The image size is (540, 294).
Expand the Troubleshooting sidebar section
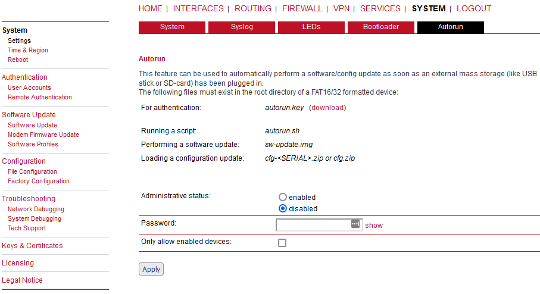click(x=29, y=198)
